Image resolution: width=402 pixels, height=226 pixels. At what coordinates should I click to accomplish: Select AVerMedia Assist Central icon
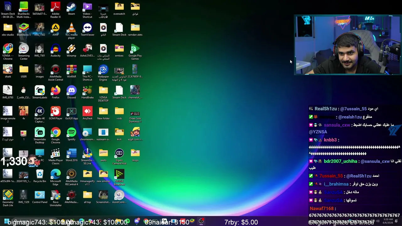pyautogui.click(x=56, y=73)
